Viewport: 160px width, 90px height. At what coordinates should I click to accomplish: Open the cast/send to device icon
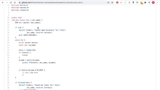click(108, 2)
